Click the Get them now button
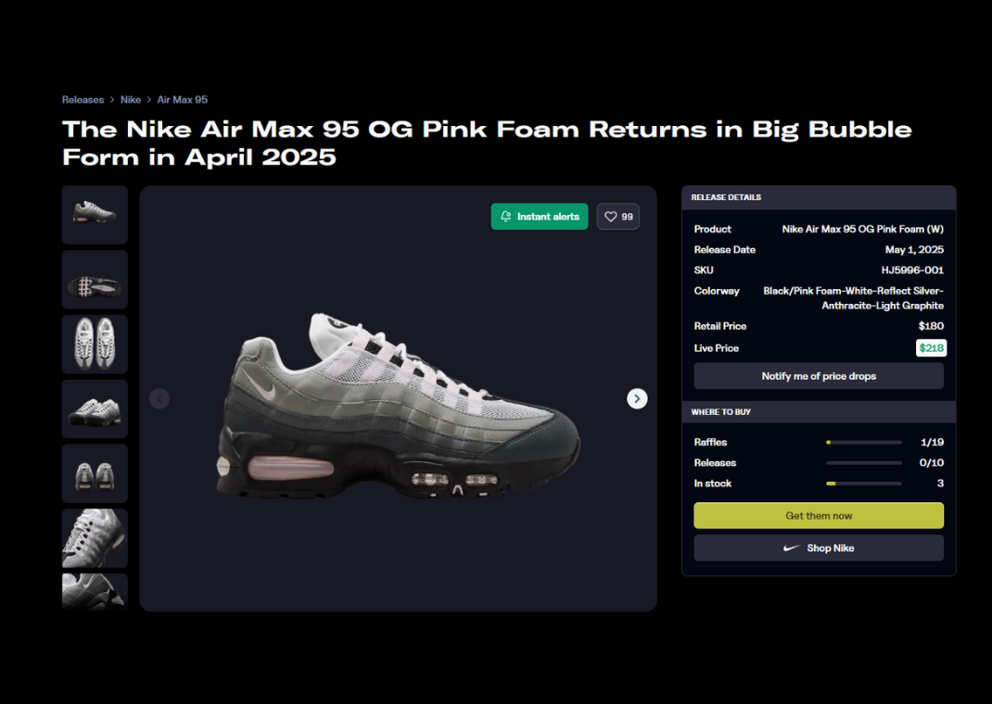Image resolution: width=992 pixels, height=704 pixels. [819, 516]
